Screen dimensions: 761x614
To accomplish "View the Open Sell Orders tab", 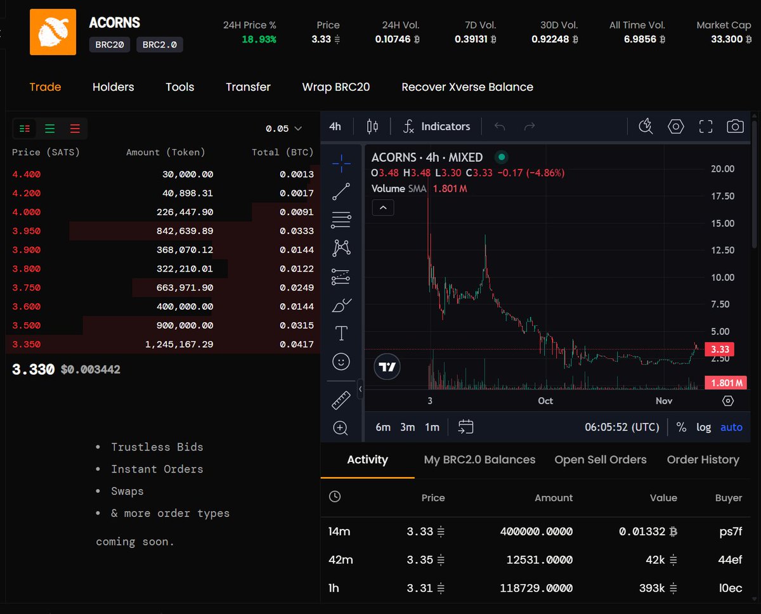I will tap(601, 460).
